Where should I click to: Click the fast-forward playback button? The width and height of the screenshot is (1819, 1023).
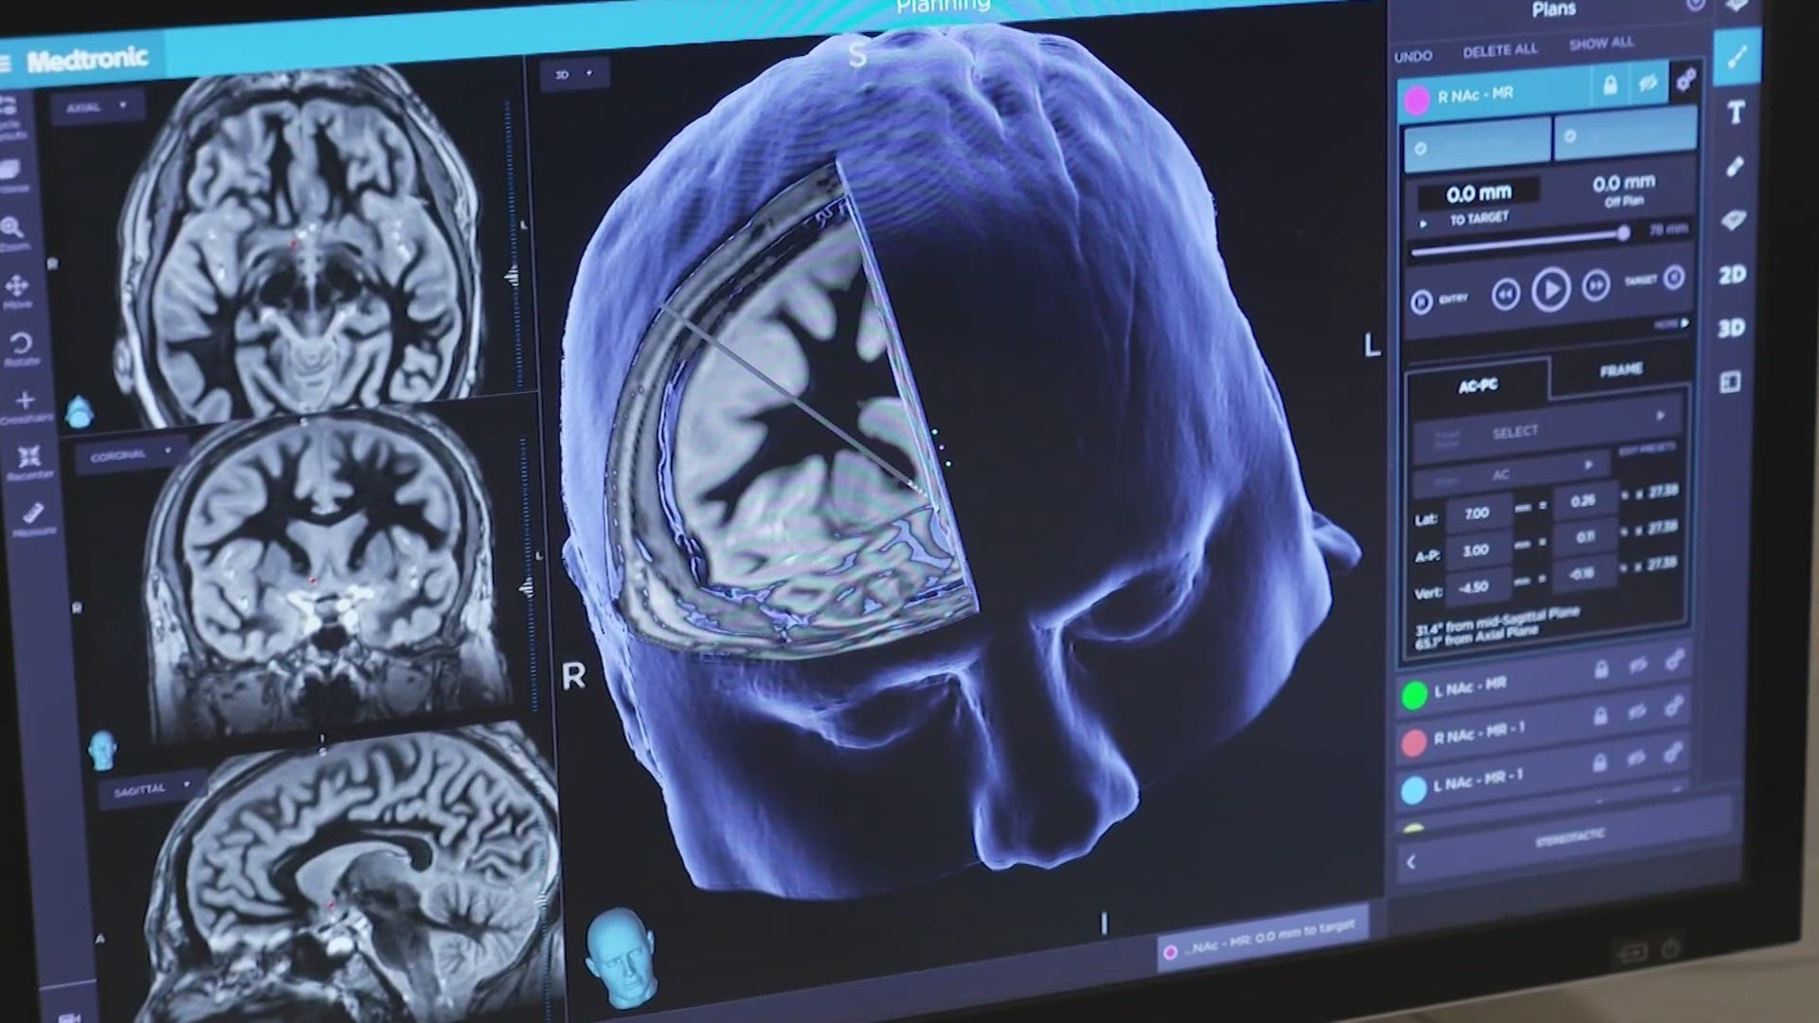(1595, 284)
